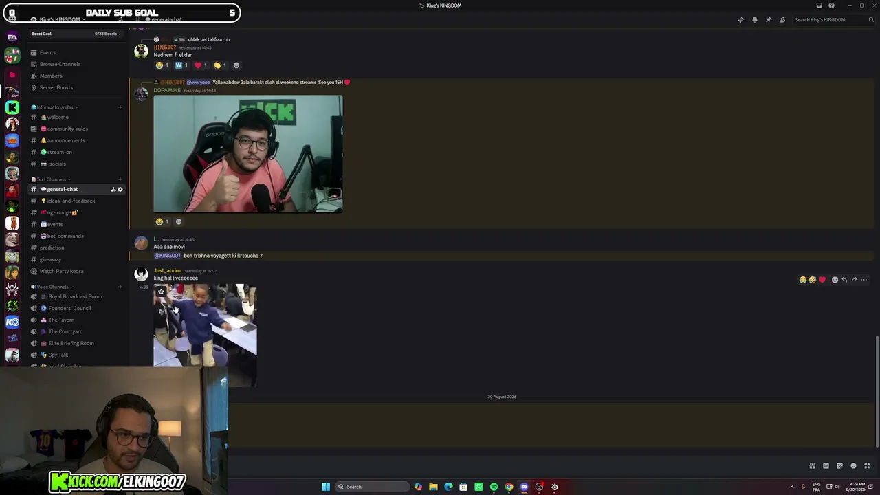880x495 pixels.
Task: Open the gift icon in message bar
Action: (812, 466)
